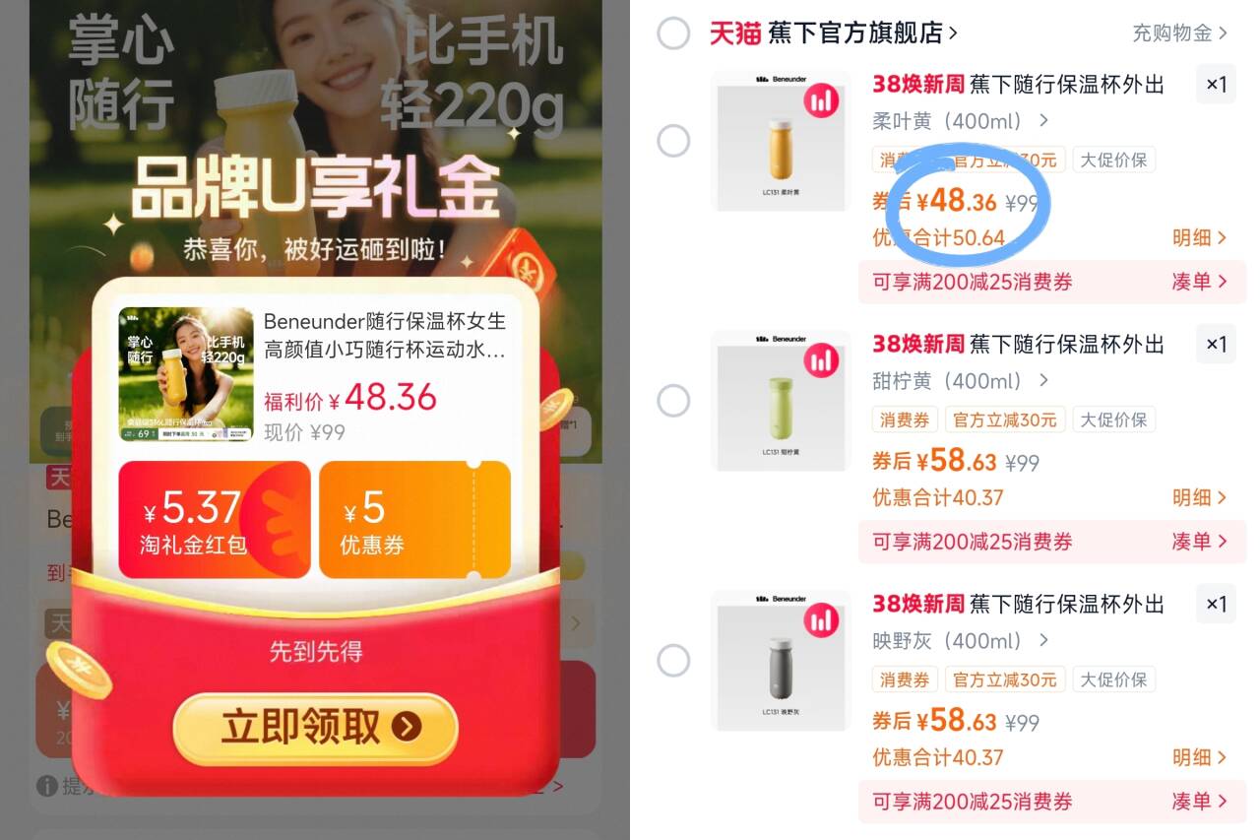Open the Beneunder product thumbnail in popup
Viewport: 1260px width, 840px height.
186,374
